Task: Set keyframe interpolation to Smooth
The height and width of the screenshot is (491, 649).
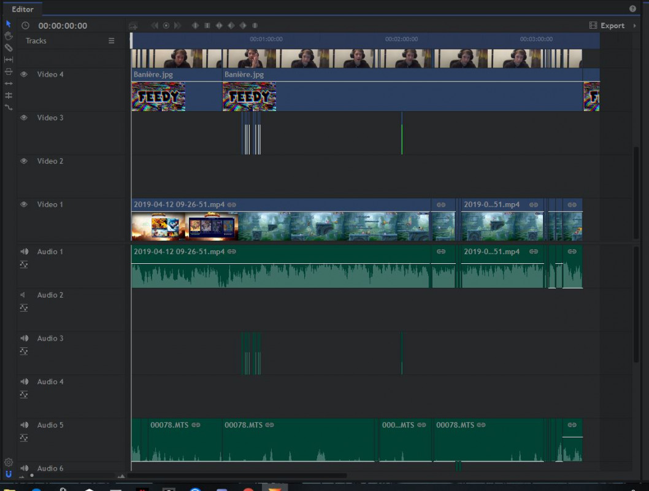Action: [220, 26]
